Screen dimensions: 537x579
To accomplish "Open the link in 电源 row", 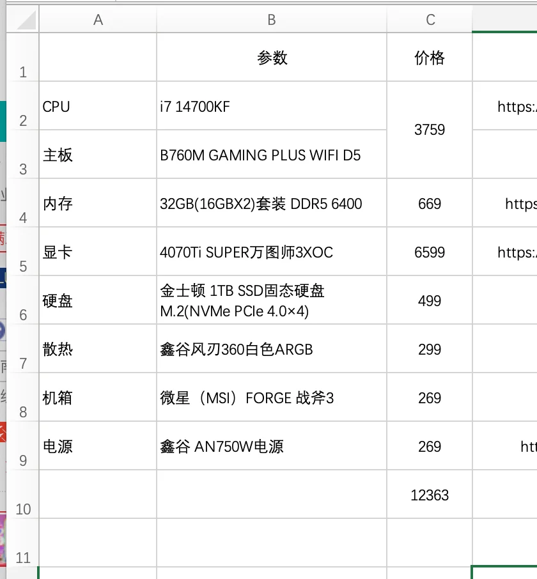I will 529,447.
